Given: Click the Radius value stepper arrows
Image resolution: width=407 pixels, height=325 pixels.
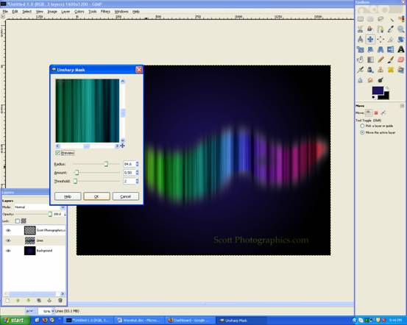Looking at the screenshot, I should 138,164.
